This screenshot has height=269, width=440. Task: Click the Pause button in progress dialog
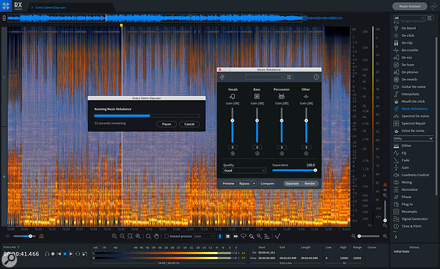[166, 124]
